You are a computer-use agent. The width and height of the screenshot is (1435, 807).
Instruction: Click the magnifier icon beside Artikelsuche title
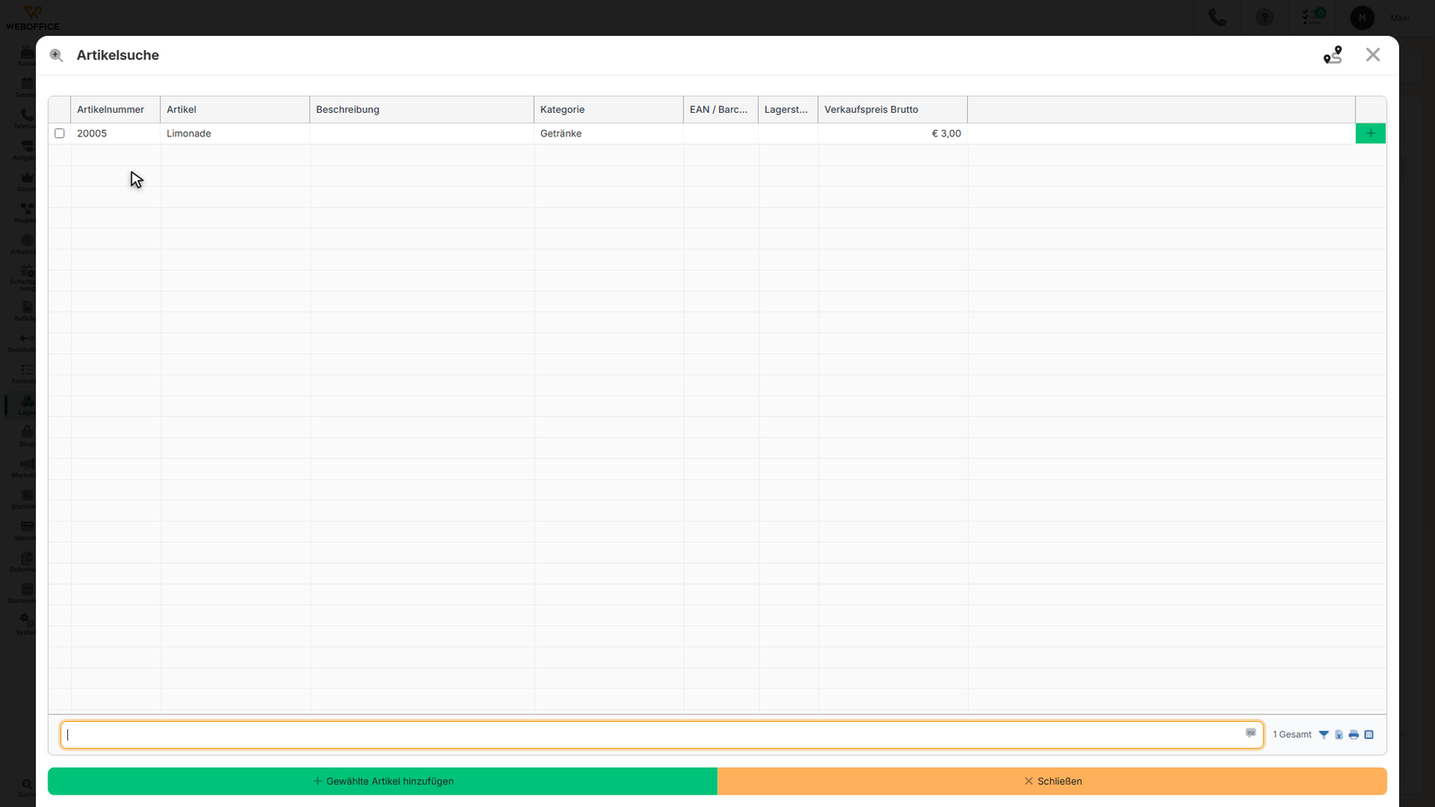(x=57, y=56)
